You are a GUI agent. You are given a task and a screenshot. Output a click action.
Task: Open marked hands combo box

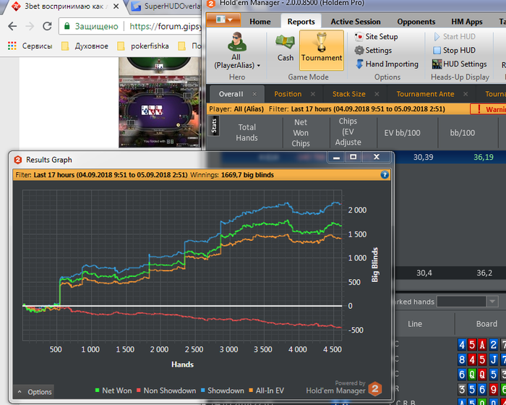467,302
